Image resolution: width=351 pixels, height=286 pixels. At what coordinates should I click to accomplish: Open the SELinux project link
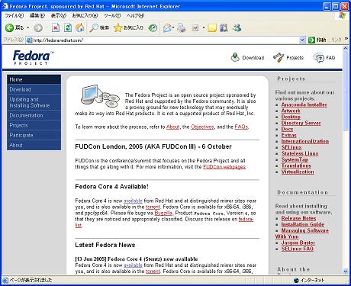[x=291, y=147]
